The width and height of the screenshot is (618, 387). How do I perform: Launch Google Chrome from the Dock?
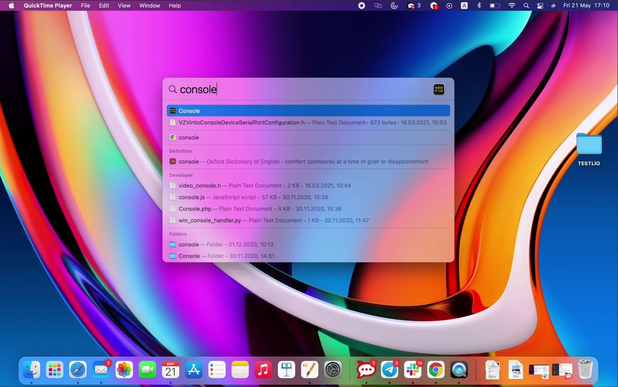[436, 370]
